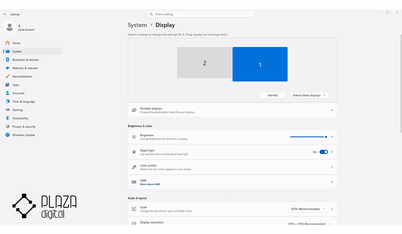Go to Gaming settings label

coord(18,110)
